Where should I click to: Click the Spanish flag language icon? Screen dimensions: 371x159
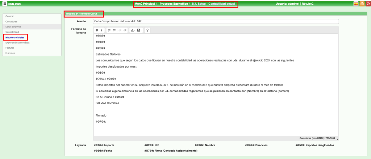coord(356,4)
